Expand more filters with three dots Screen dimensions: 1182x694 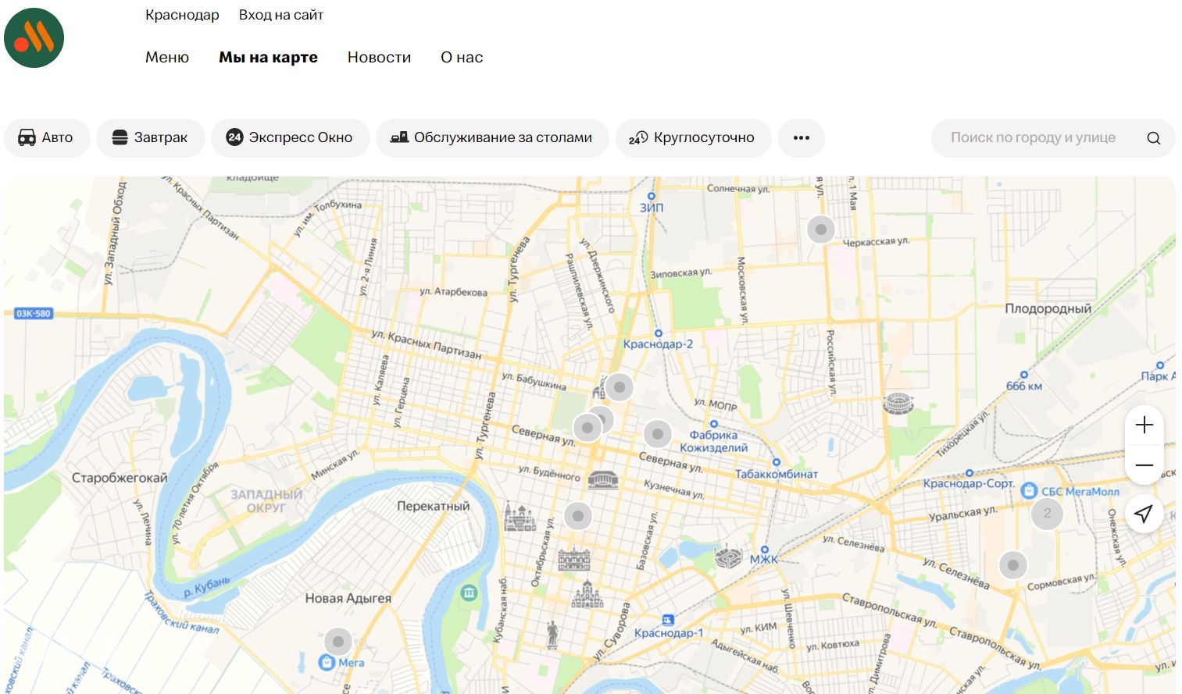[801, 138]
